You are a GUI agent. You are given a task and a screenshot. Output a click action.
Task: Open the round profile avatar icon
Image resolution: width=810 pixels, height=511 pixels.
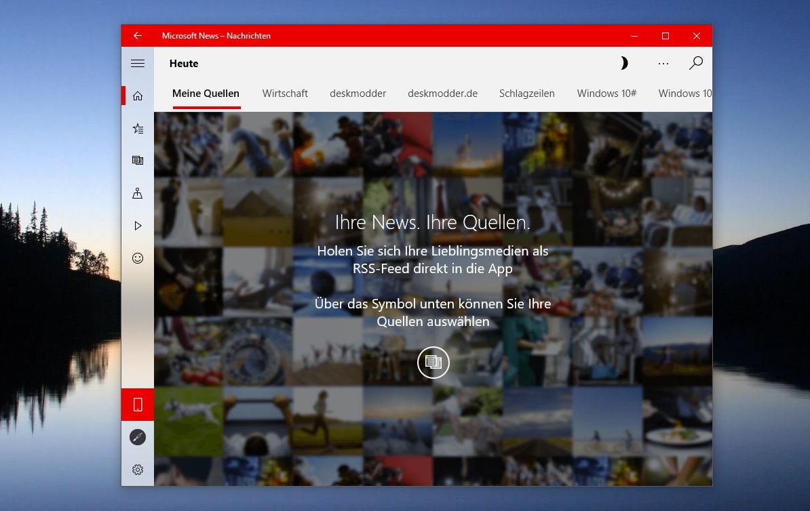tap(138, 437)
